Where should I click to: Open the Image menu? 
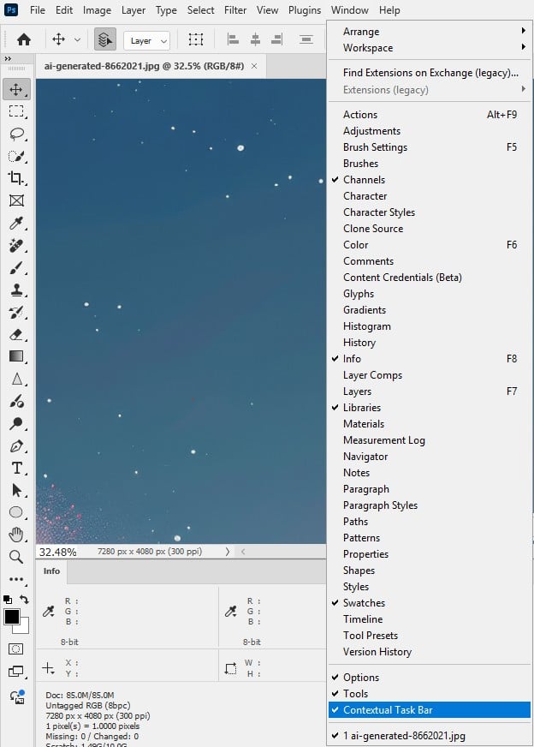[x=97, y=10]
